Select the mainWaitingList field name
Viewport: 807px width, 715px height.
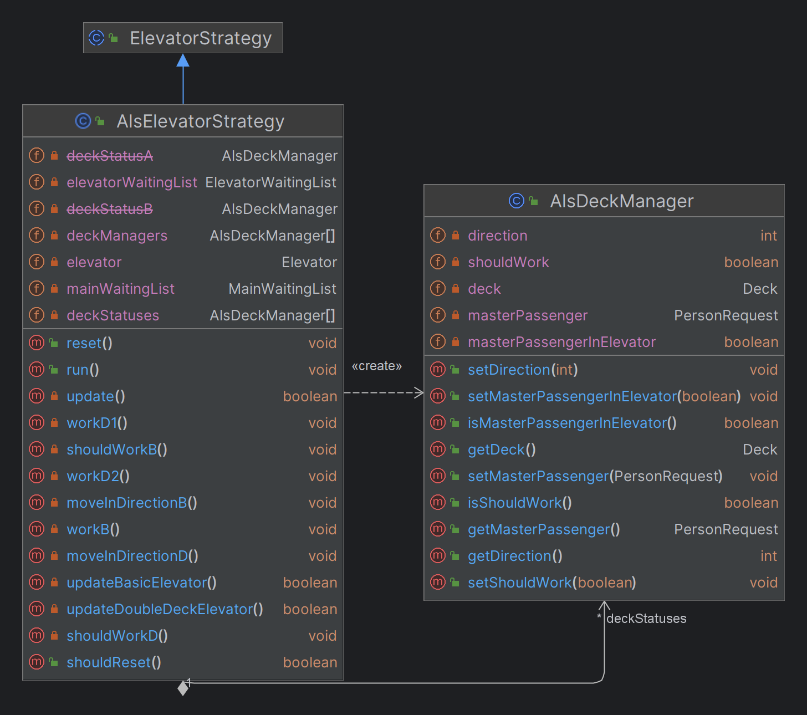(x=120, y=289)
